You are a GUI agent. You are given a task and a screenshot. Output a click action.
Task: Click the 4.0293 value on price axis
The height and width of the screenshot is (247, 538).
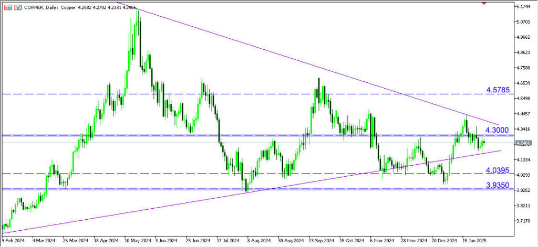point(523,175)
